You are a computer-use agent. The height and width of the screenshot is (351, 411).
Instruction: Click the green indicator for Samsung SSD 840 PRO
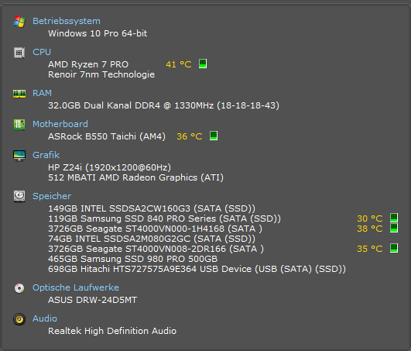pos(394,218)
